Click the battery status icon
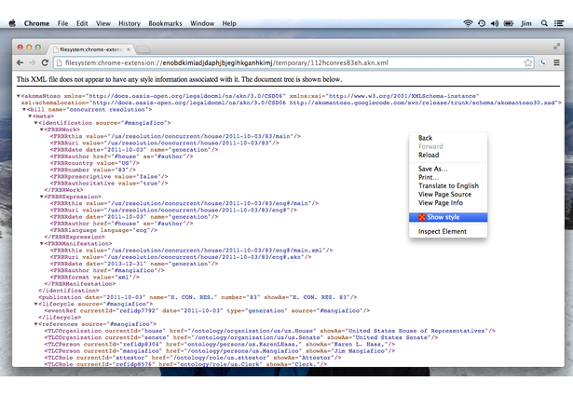 click(x=509, y=23)
